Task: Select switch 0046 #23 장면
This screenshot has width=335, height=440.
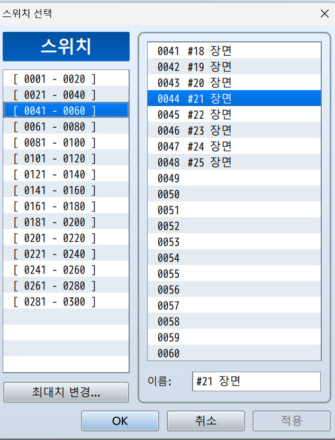Action: click(x=234, y=130)
